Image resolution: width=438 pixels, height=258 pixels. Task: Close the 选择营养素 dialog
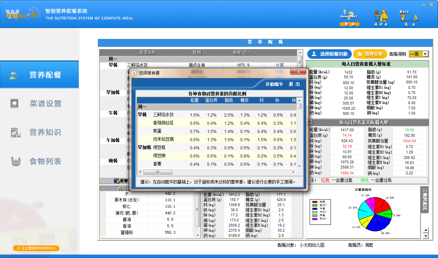tap(298, 71)
